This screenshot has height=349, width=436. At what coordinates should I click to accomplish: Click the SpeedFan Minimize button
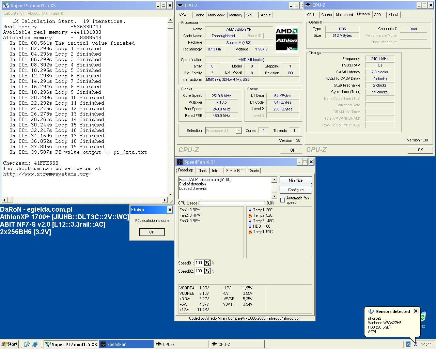(296, 180)
